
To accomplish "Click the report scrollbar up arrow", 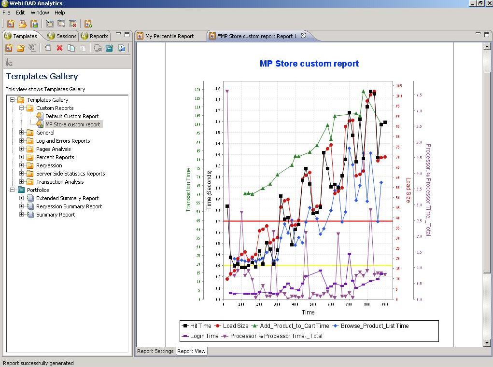I will [487, 46].
